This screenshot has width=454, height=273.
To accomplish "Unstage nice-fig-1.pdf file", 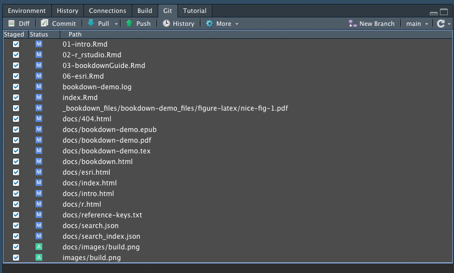I will click(16, 108).
